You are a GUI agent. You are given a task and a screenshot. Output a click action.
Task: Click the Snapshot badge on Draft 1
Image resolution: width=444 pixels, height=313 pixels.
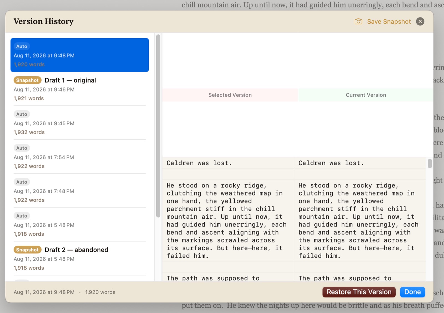coord(27,80)
